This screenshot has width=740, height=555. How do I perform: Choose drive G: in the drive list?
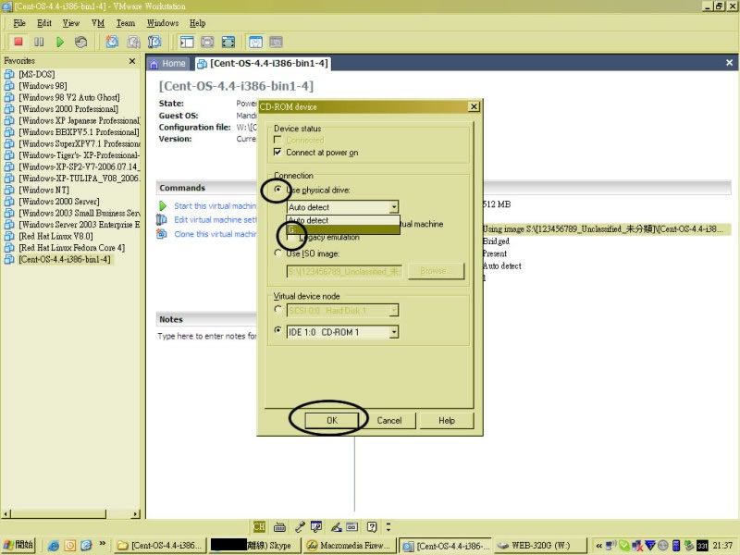(x=342, y=229)
